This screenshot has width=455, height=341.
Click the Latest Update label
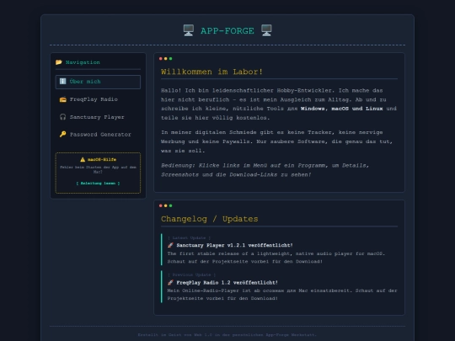189,237
